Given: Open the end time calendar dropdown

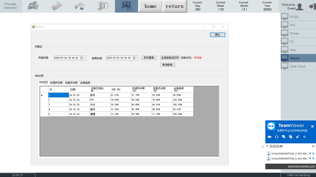Looking at the screenshot, I should click(x=135, y=58).
